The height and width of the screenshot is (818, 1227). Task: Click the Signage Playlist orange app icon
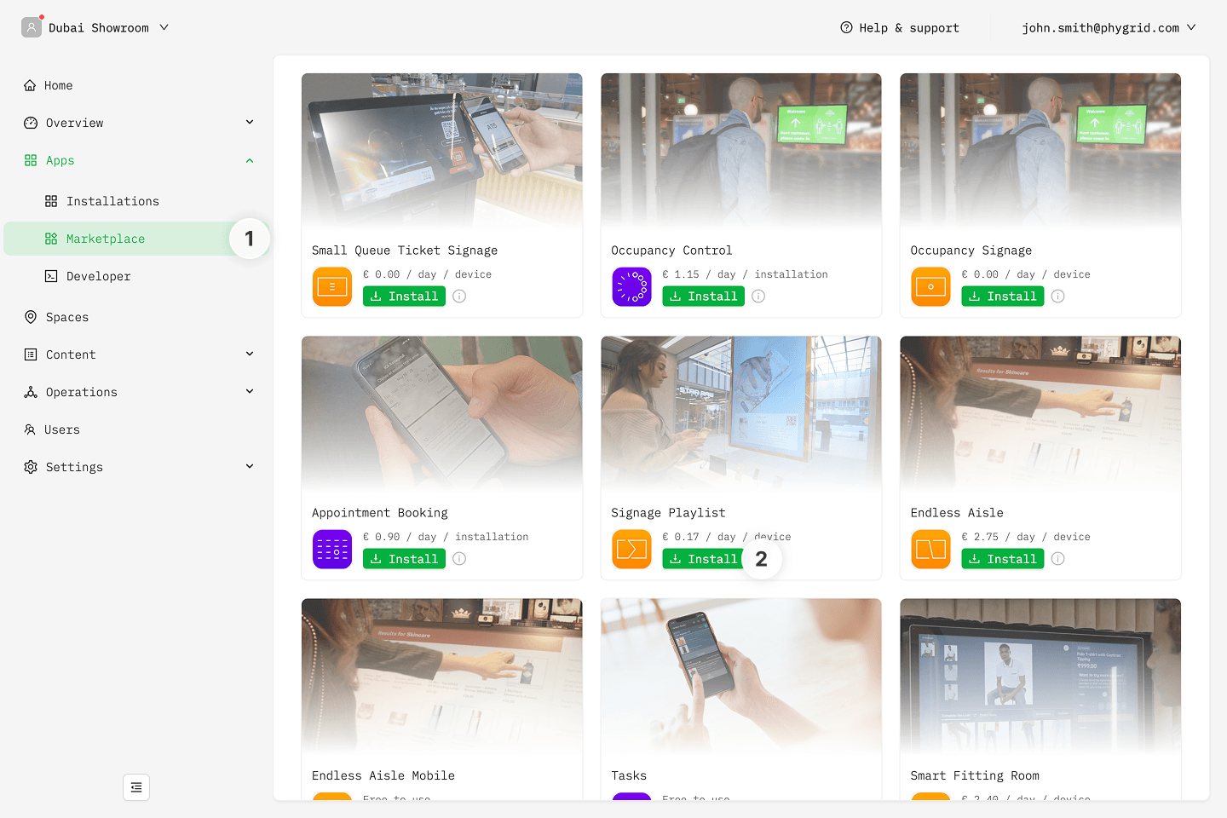631,549
